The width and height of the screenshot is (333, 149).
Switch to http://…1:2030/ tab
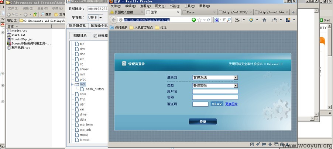click(235, 12)
